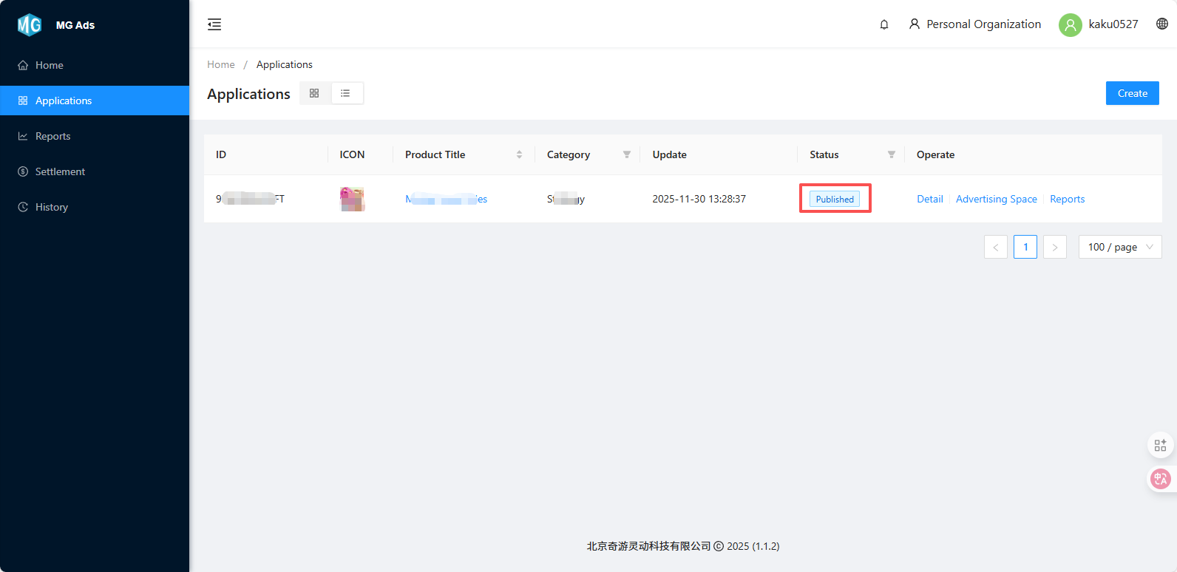Click the application icon thumbnail in the row
Viewport: 1177px width, 572px height.
coord(352,199)
